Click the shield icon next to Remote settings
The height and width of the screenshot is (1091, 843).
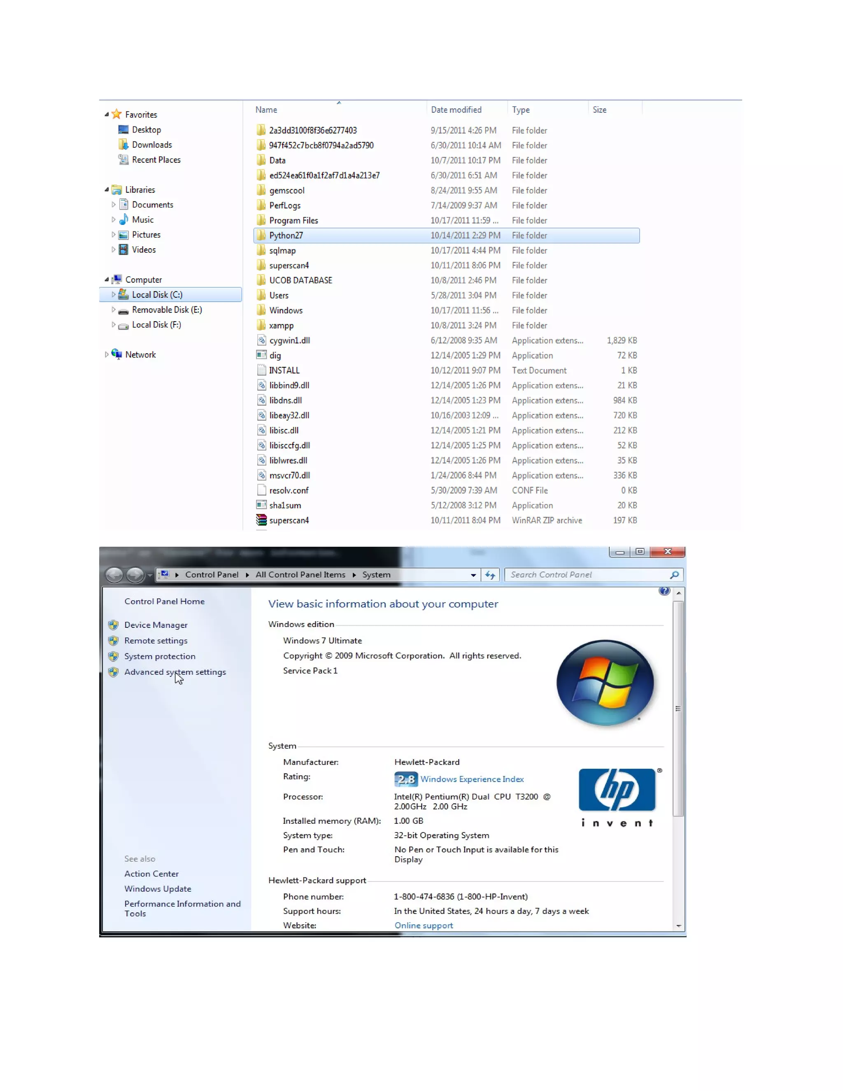[x=113, y=641]
